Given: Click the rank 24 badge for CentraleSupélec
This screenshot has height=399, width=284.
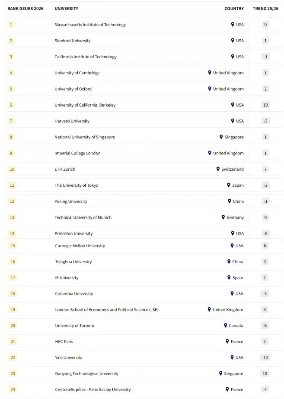Looking at the screenshot, I should tap(13, 390).
